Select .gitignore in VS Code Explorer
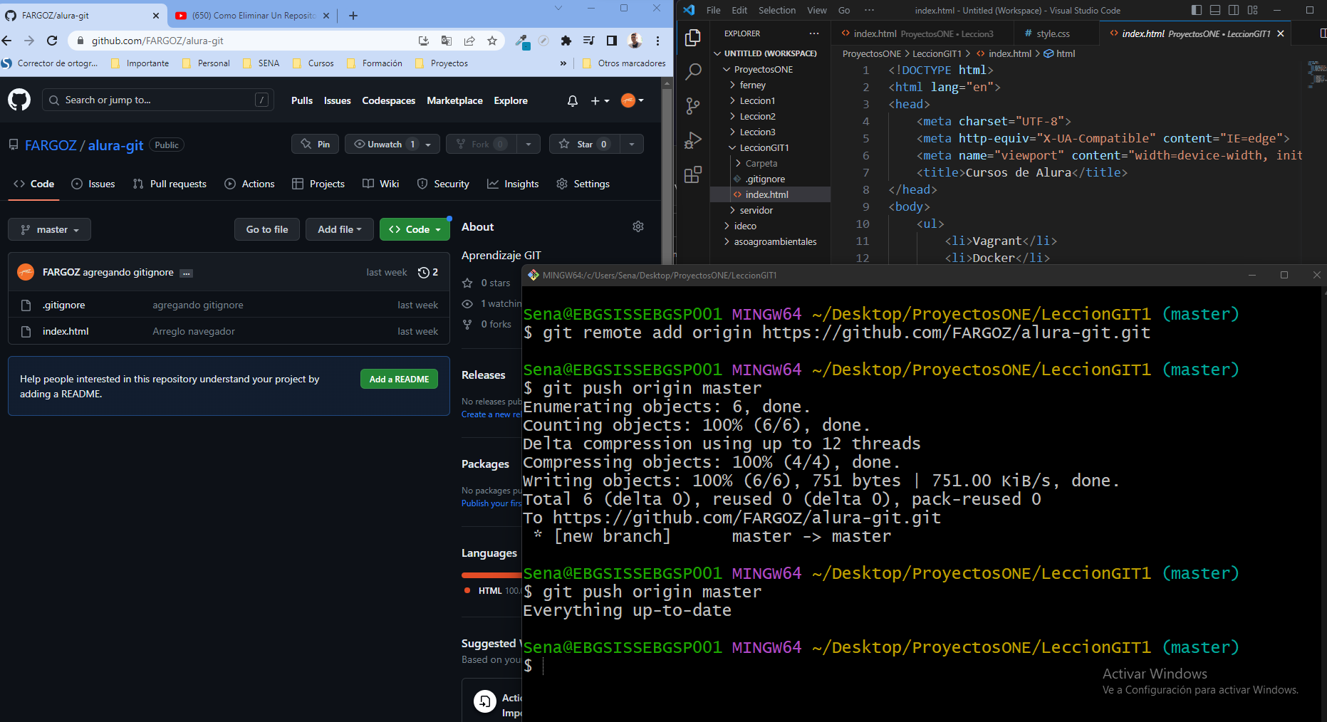The width and height of the screenshot is (1327, 722). click(765, 179)
